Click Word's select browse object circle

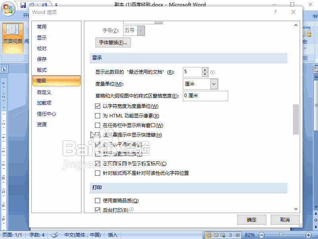pos(316,220)
